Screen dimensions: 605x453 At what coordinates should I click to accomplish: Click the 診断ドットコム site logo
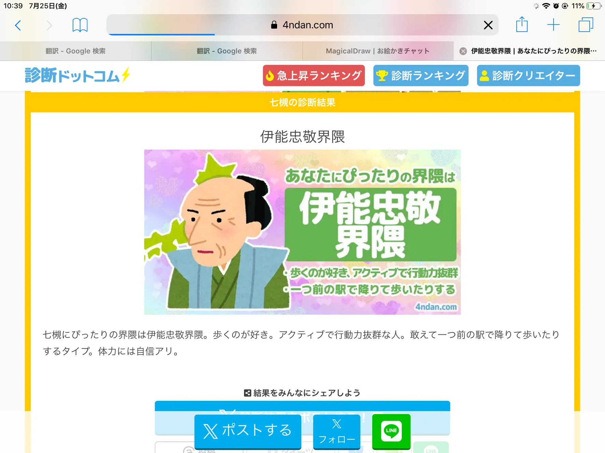[x=77, y=75]
